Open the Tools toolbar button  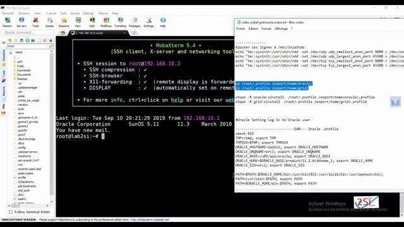(x=35, y=23)
